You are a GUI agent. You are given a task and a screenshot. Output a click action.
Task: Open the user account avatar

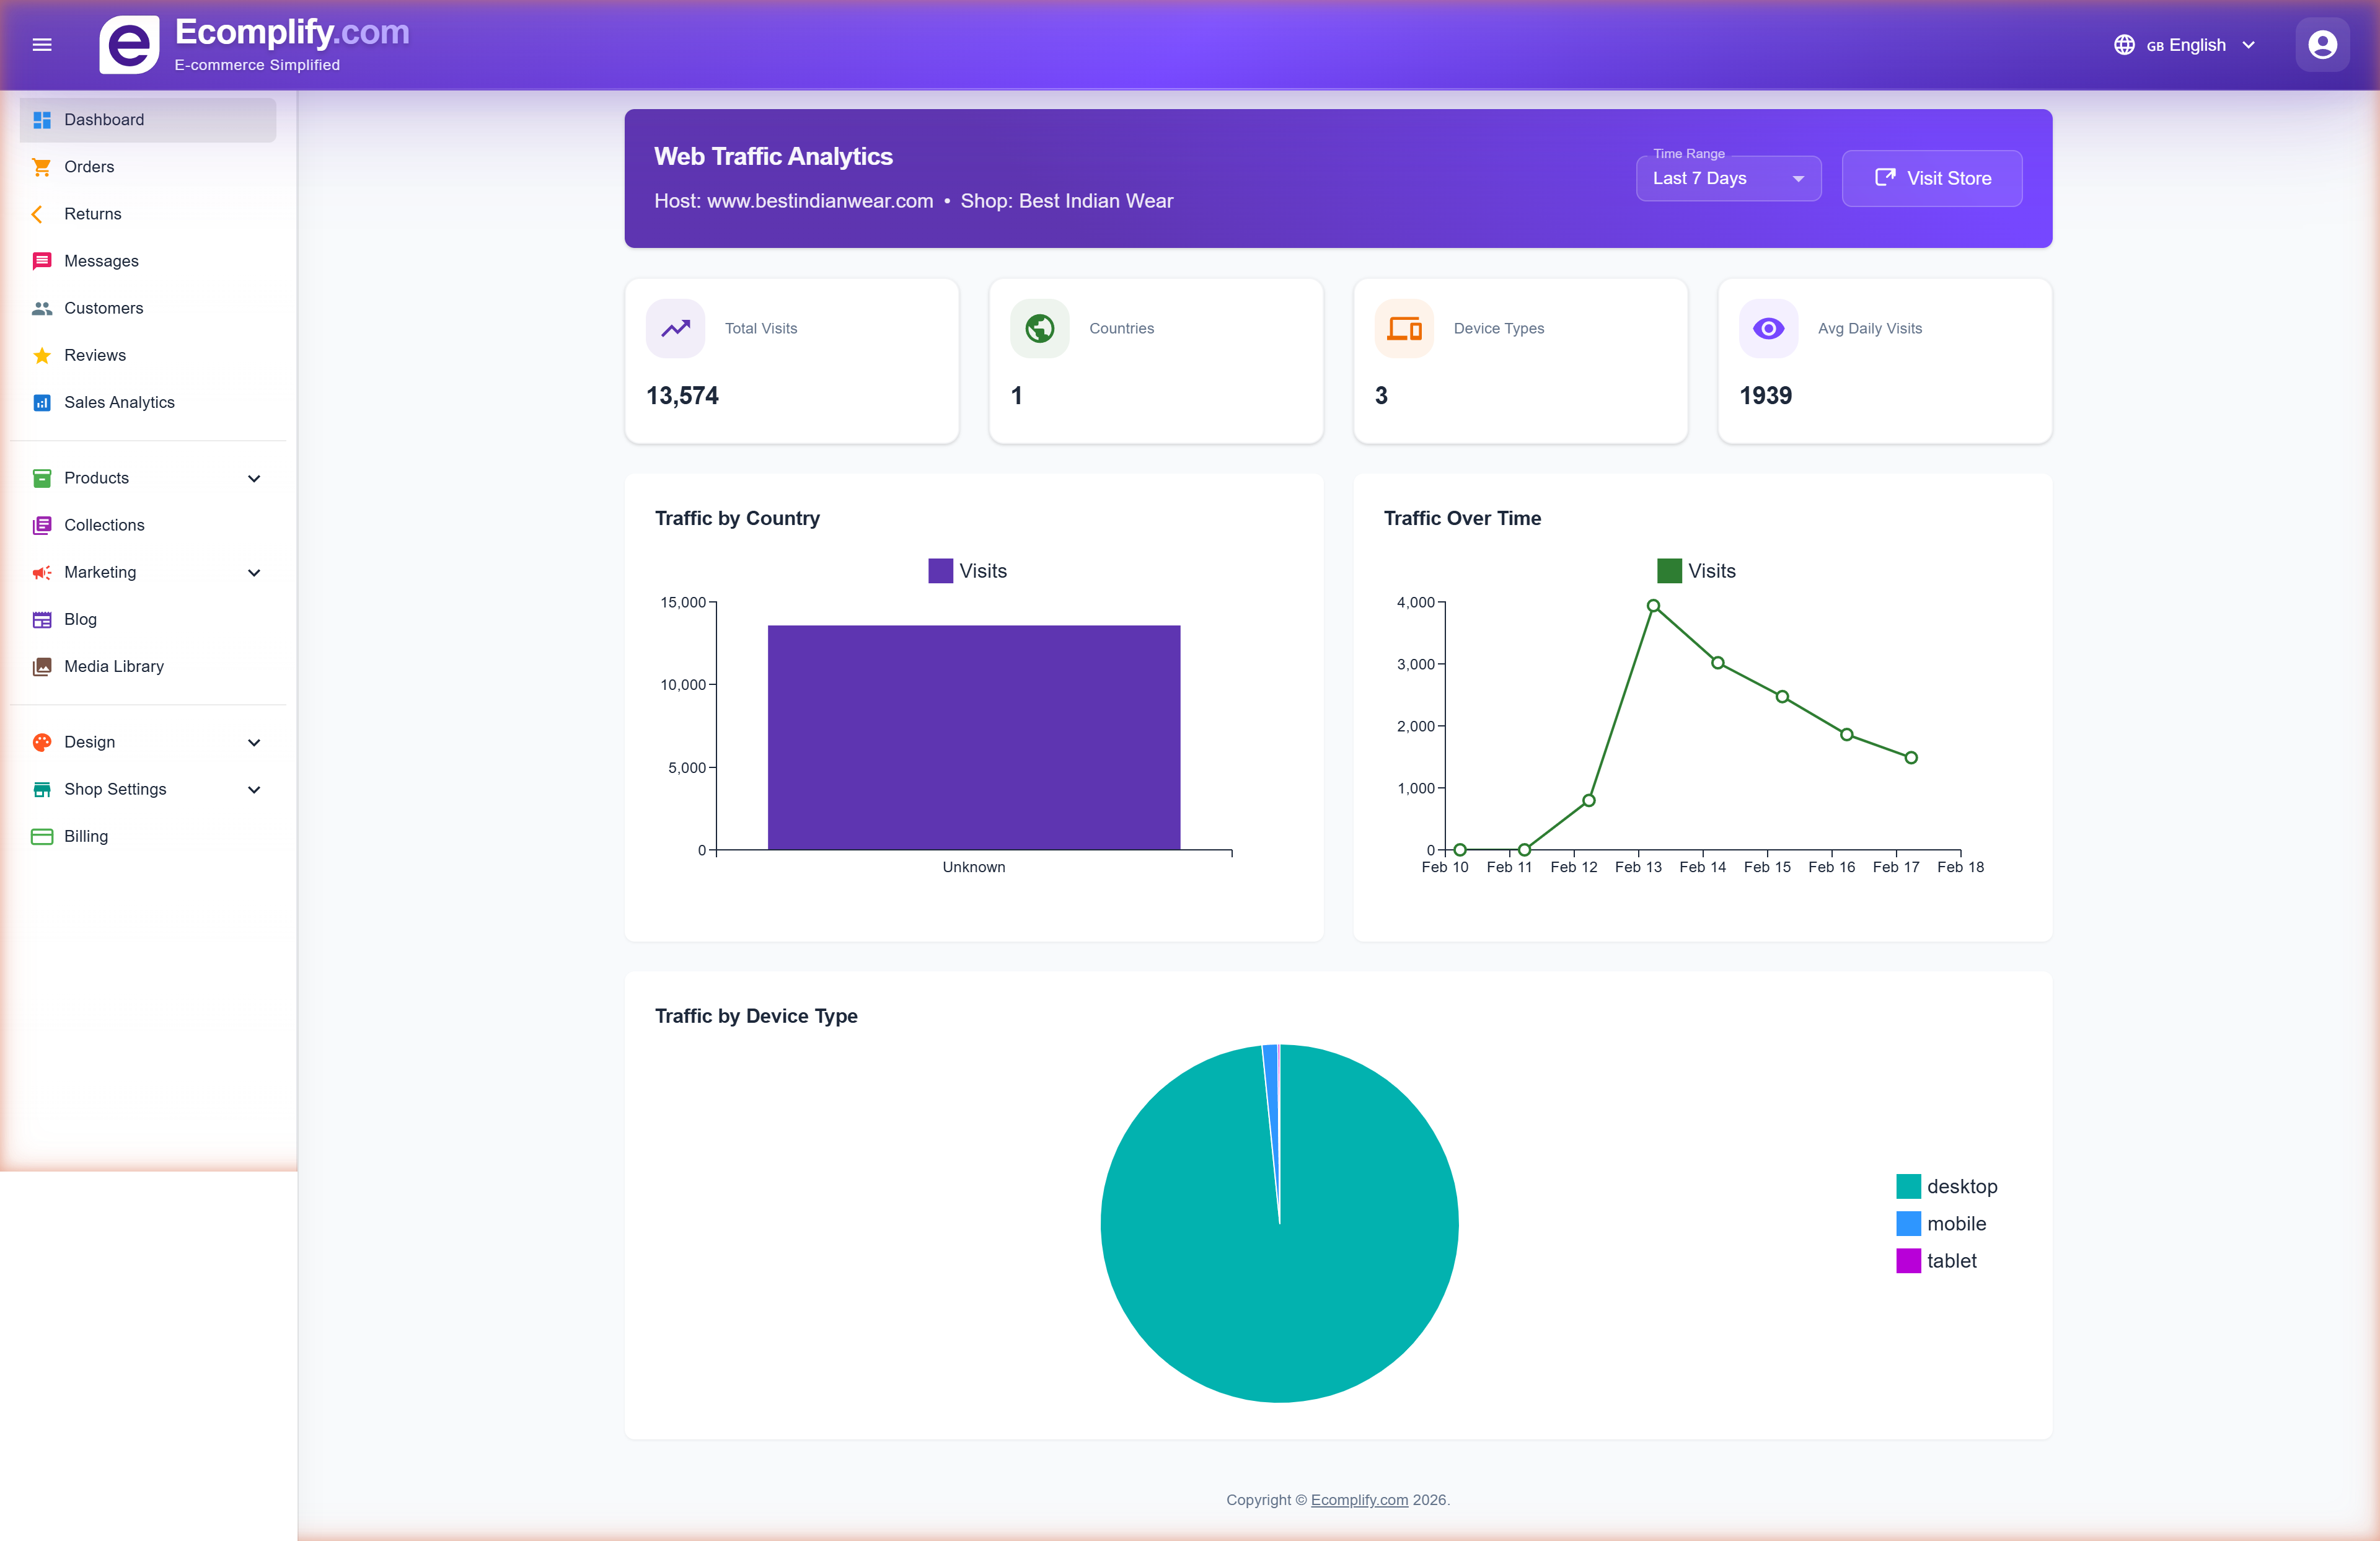(x=2321, y=44)
